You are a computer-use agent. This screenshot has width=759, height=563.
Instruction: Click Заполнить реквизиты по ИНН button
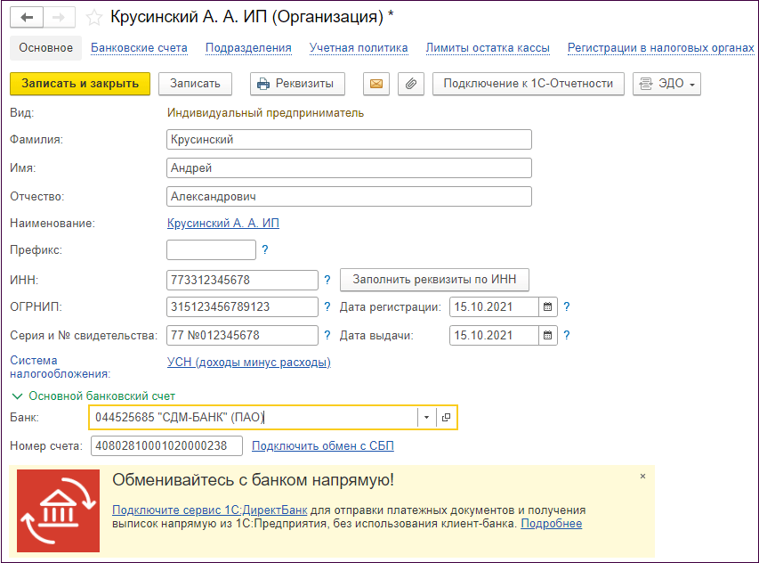pyautogui.click(x=434, y=280)
